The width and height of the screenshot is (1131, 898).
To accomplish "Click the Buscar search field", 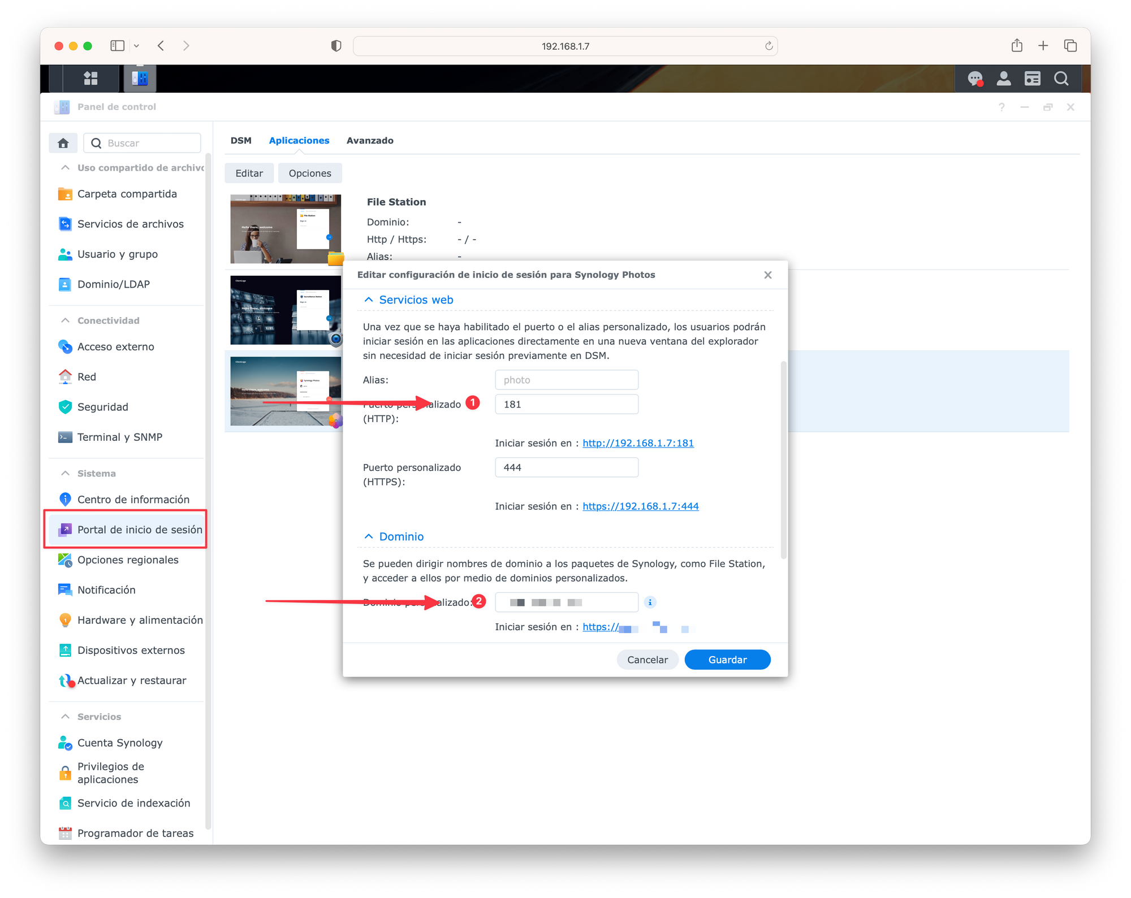I will pyautogui.click(x=143, y=143).
